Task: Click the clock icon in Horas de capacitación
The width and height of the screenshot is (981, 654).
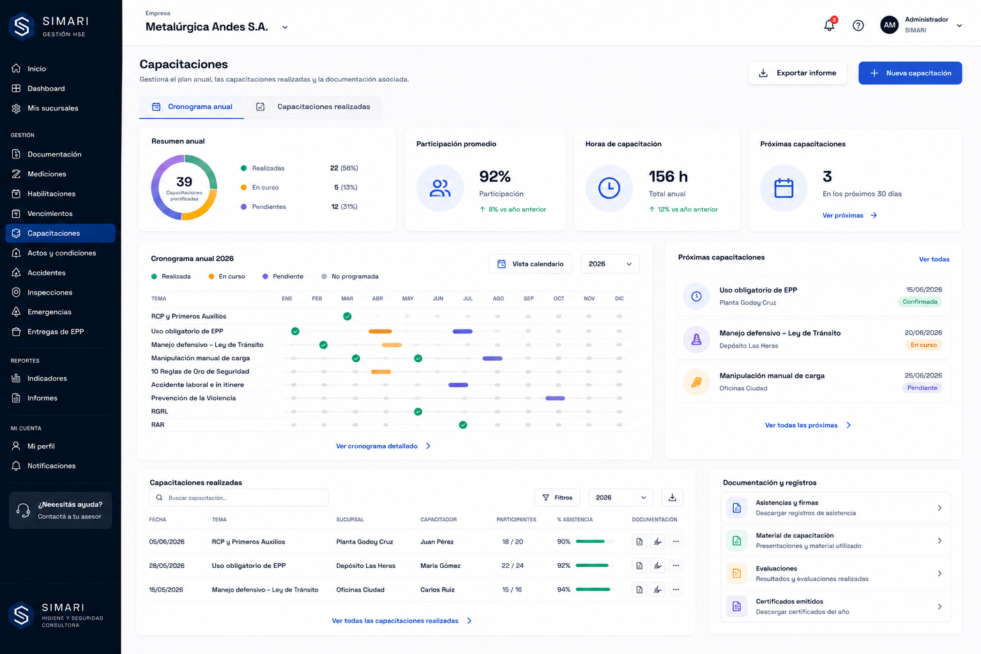Action: [609, 188]
